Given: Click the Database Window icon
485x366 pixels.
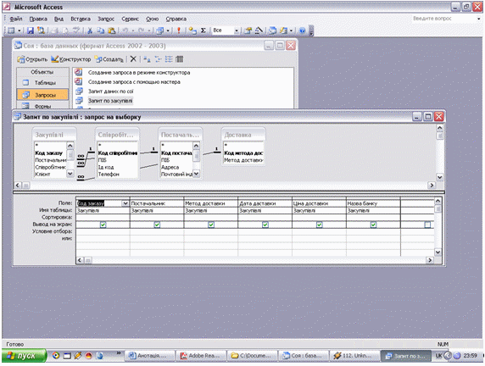Looking at the screenshot, I should pos(272,30).
